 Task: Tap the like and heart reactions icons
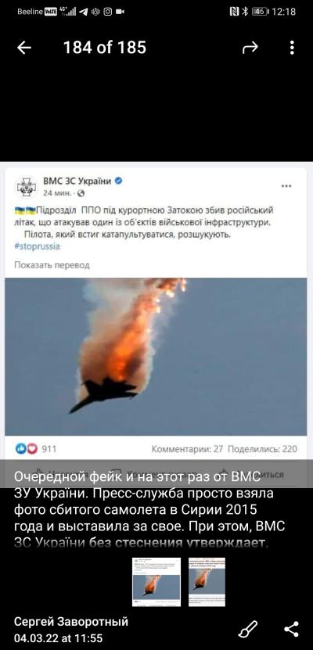27,448
